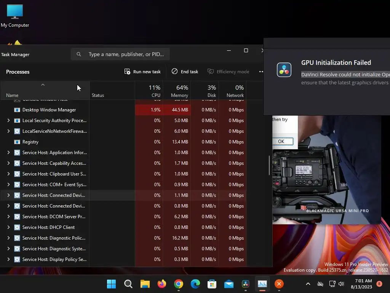Click the cloud sync tray icon
This screenshot has height=293, width=390.
tap(320, 284)
